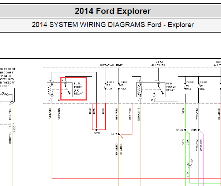Select the C130 connector label

click(x=15, y=129)
